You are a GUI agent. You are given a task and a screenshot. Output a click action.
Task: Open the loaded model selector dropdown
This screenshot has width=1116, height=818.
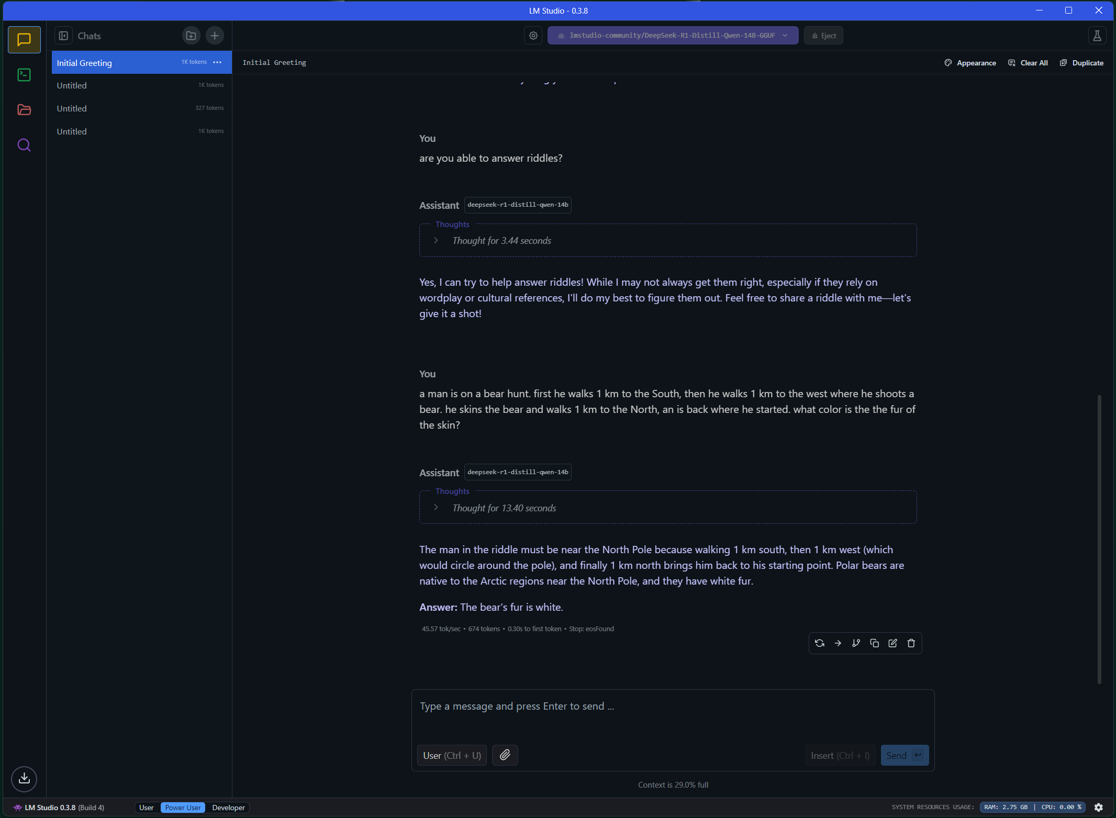tap(673, 36)
